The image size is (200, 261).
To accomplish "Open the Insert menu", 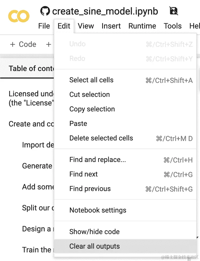I will [111, 26].
